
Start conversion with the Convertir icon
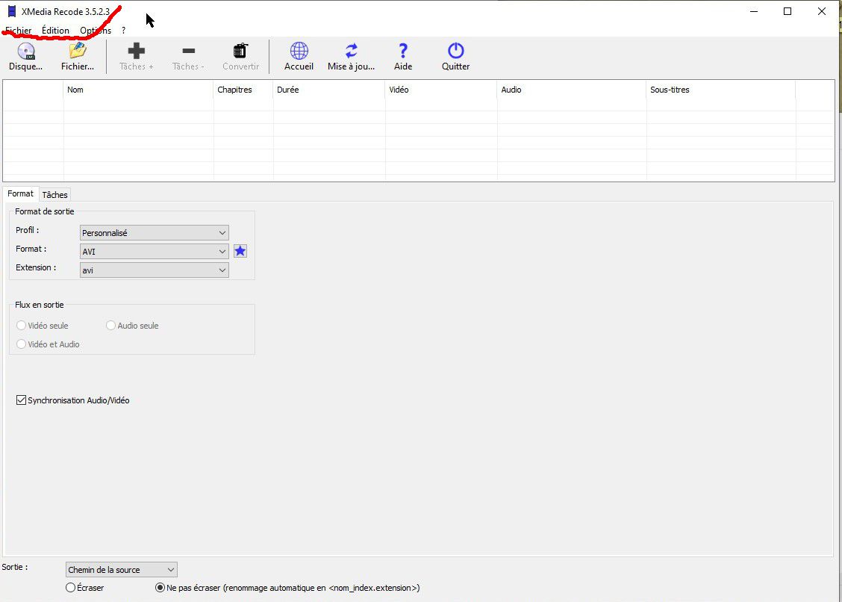tap(240, 52)
